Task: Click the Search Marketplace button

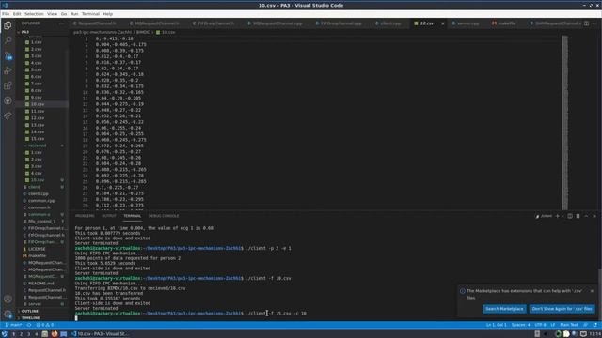Action: click(504, 309)
